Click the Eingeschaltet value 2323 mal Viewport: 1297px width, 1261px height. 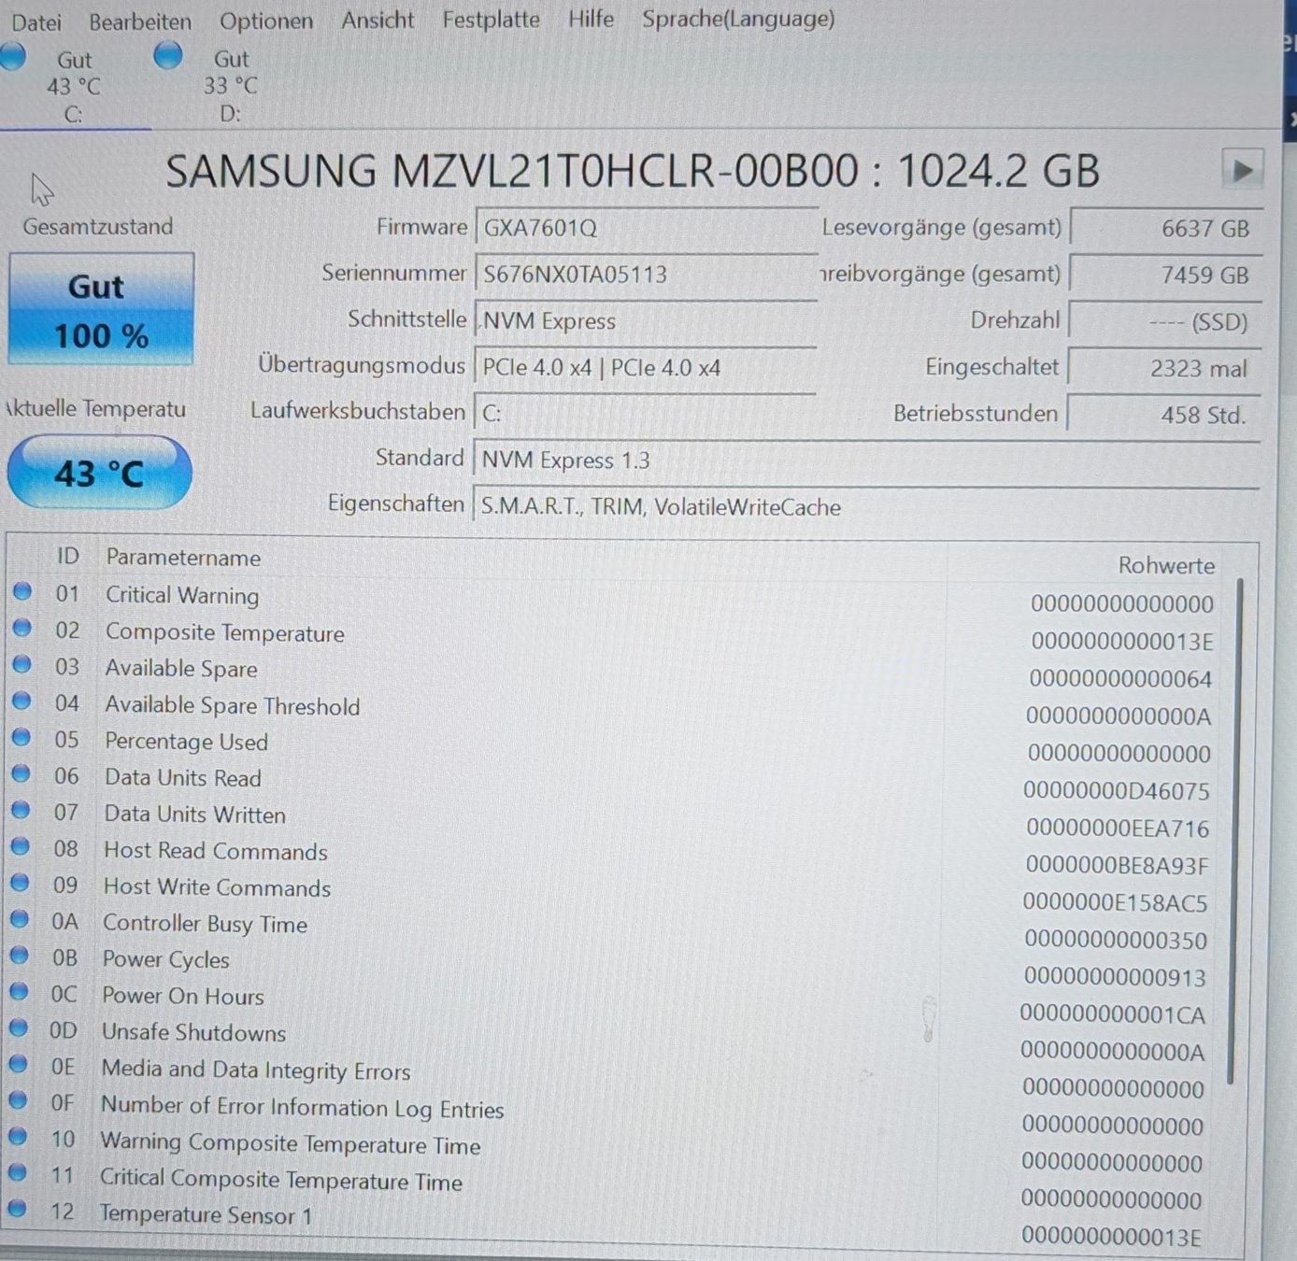tap(1164, 369)
